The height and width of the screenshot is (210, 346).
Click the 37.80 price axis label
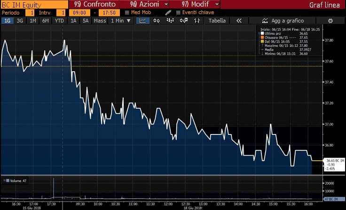329,40
